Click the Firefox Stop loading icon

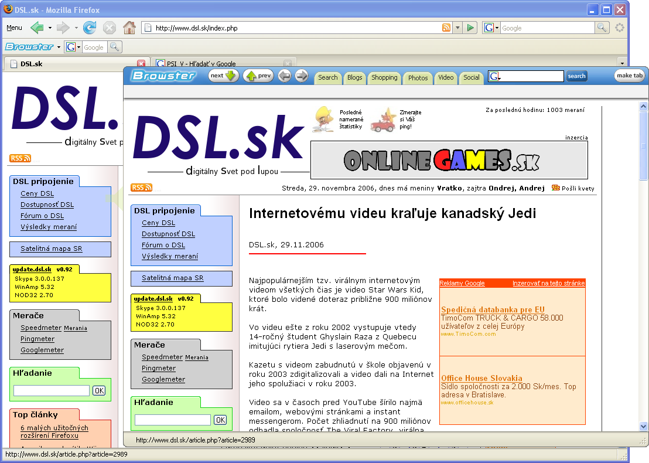pos(110,28)
